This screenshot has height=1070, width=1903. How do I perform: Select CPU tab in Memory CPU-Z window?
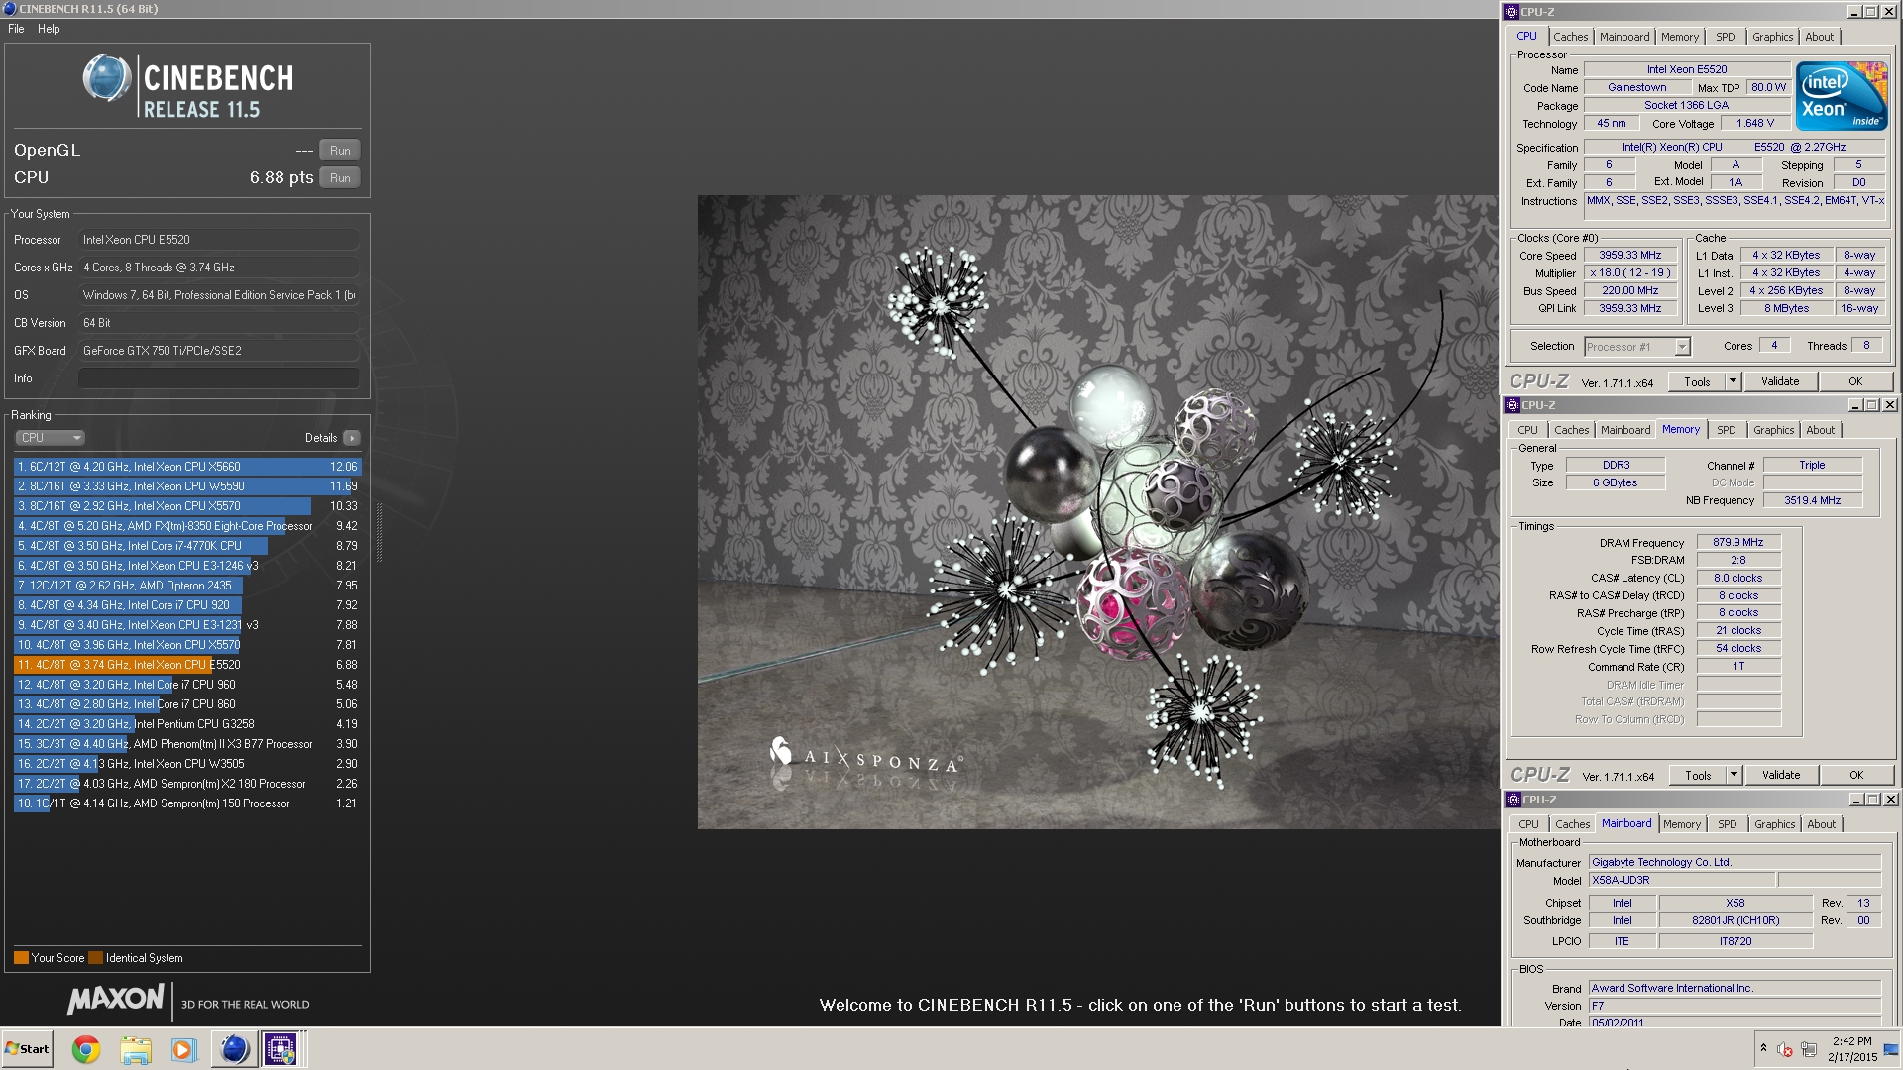(x=1527, y=430)
